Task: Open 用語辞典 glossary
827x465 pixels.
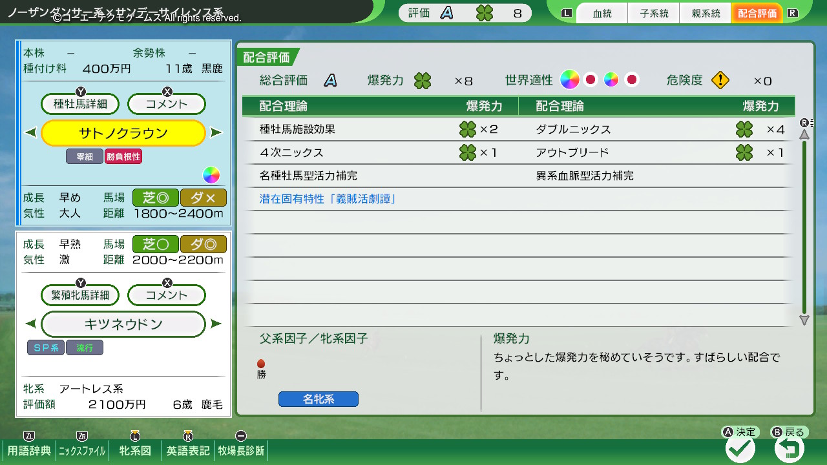Action: coord(29,451)
